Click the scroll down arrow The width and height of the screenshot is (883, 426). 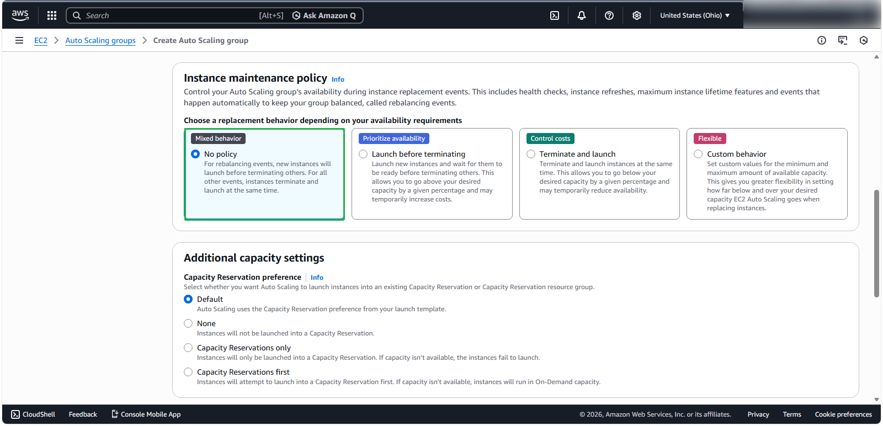pos(876,400)
